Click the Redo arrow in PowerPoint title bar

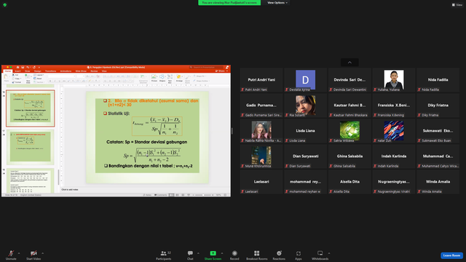(34, 68)
